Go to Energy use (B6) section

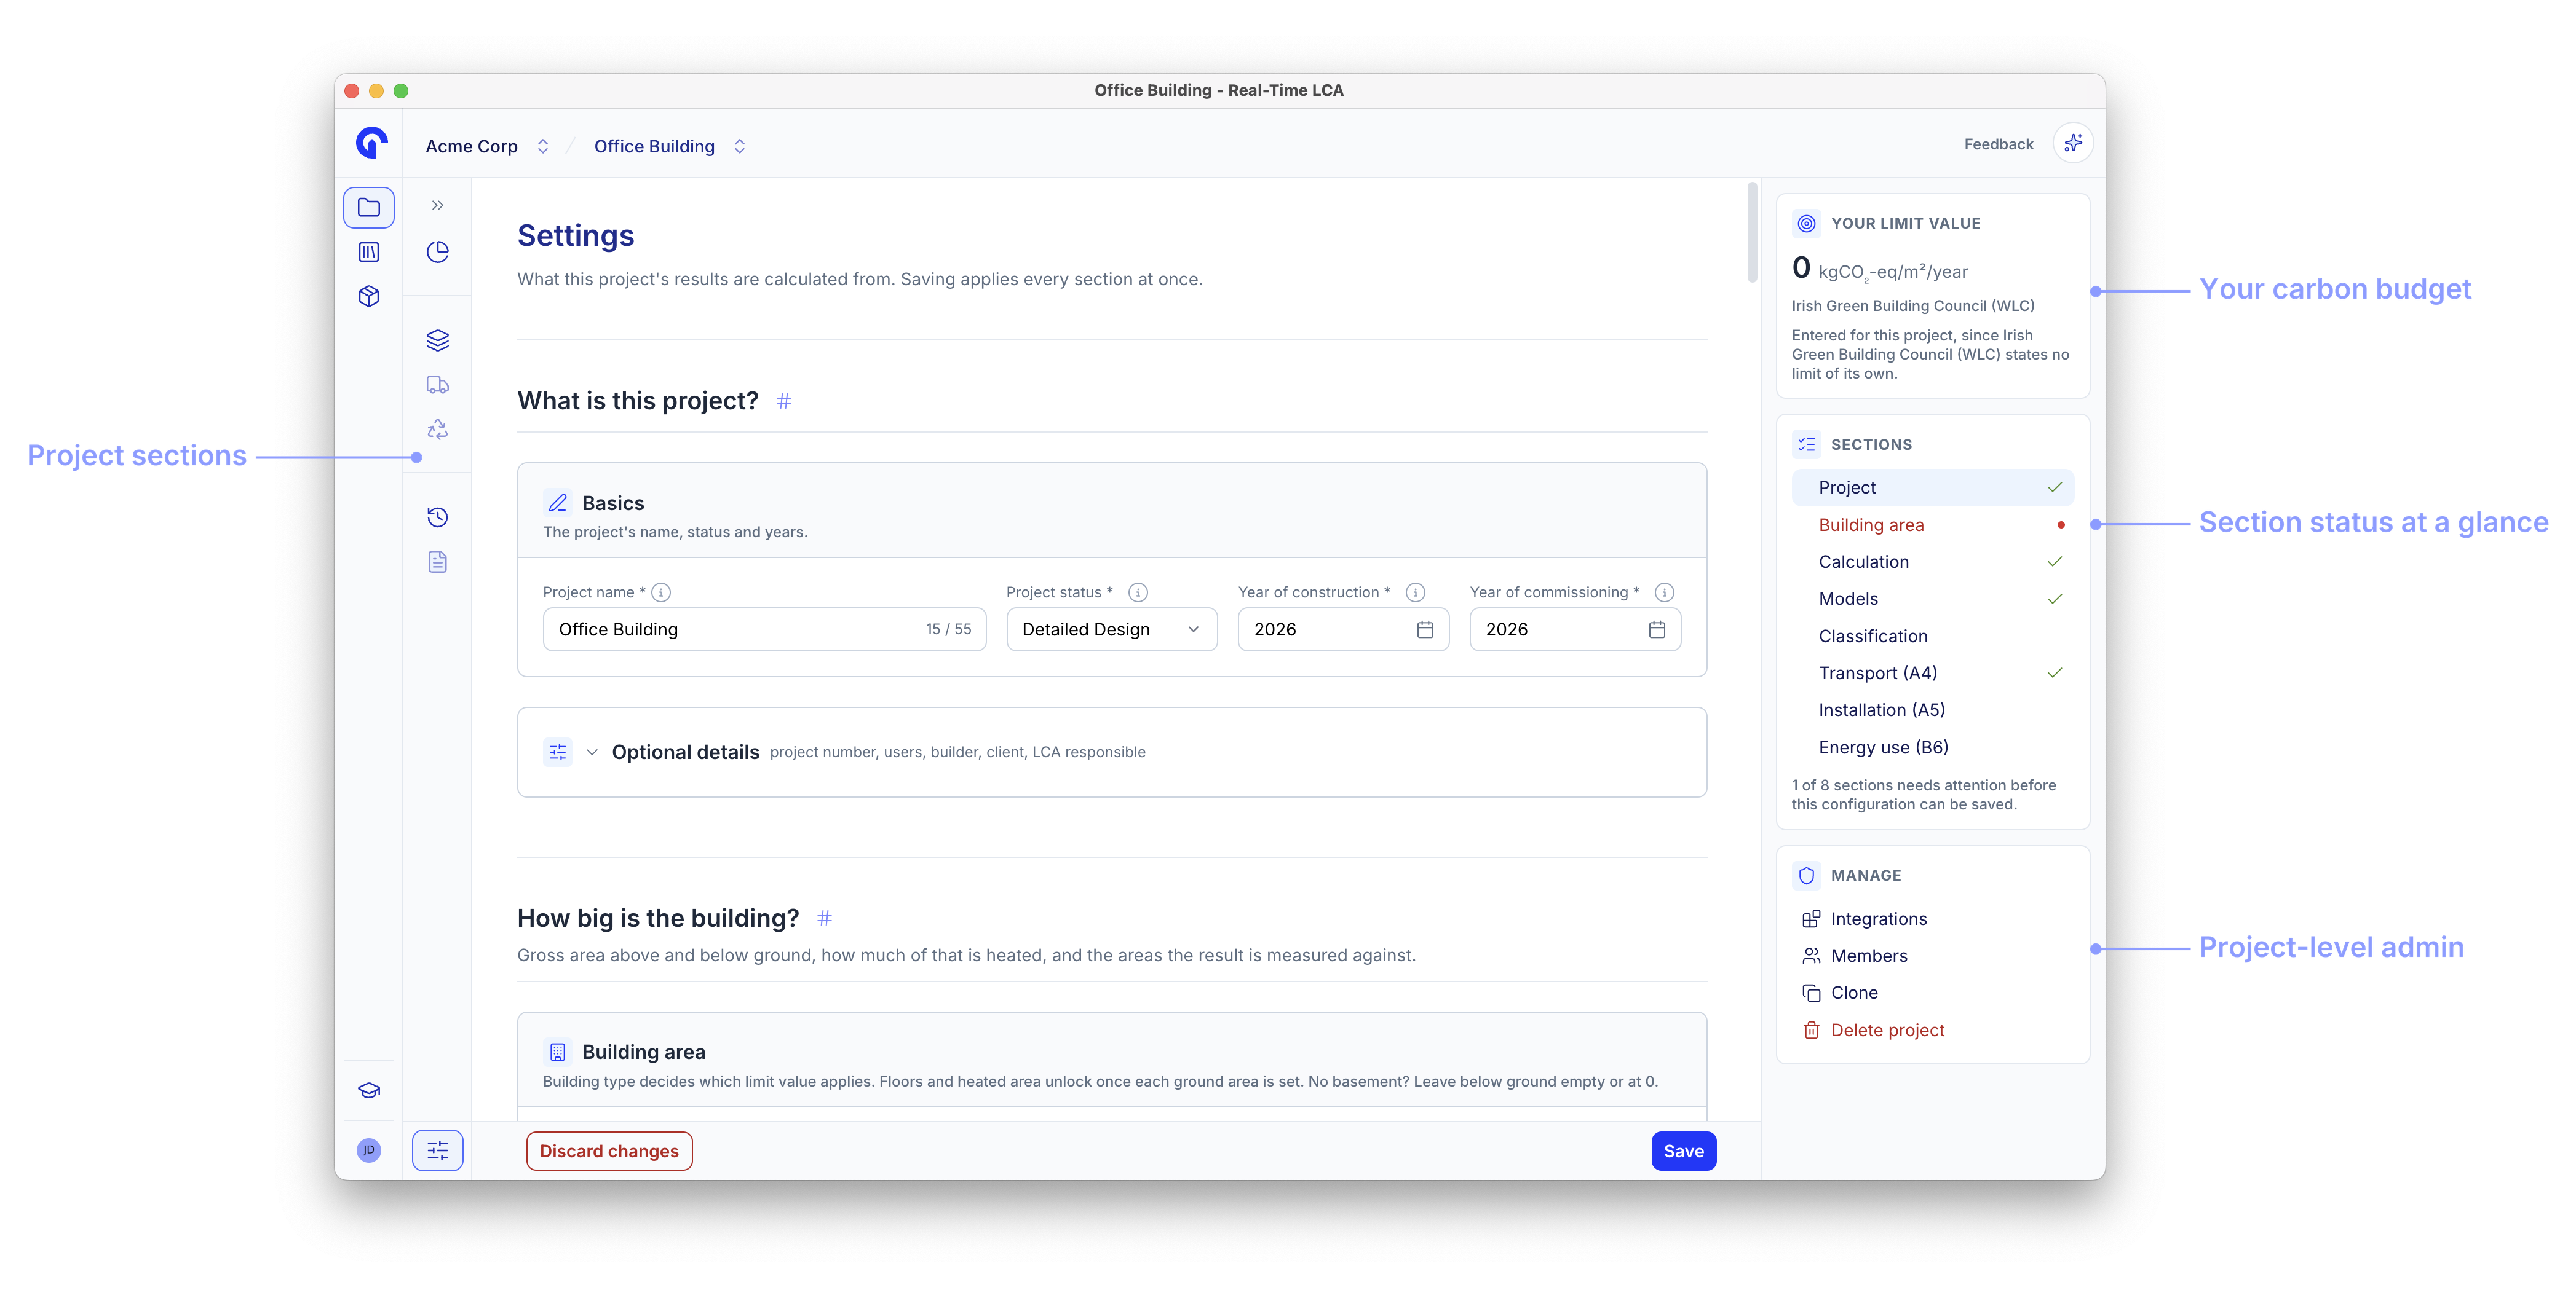point(1932,747)
